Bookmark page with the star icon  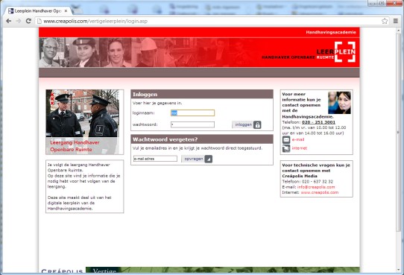(x=385, y=21)
